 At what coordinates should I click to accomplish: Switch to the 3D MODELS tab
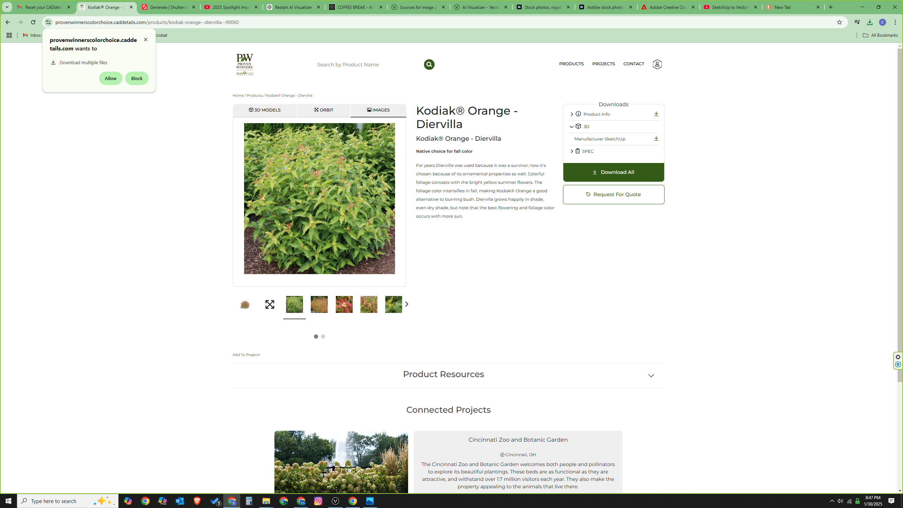(265, 110)
